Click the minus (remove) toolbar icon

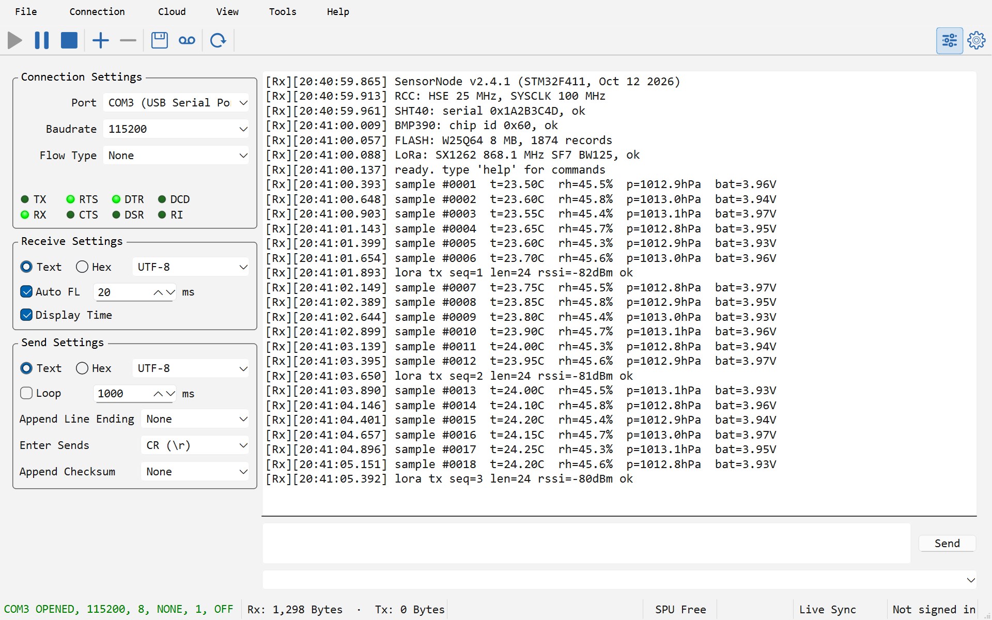pyautogui.click(x=128, y=40)
